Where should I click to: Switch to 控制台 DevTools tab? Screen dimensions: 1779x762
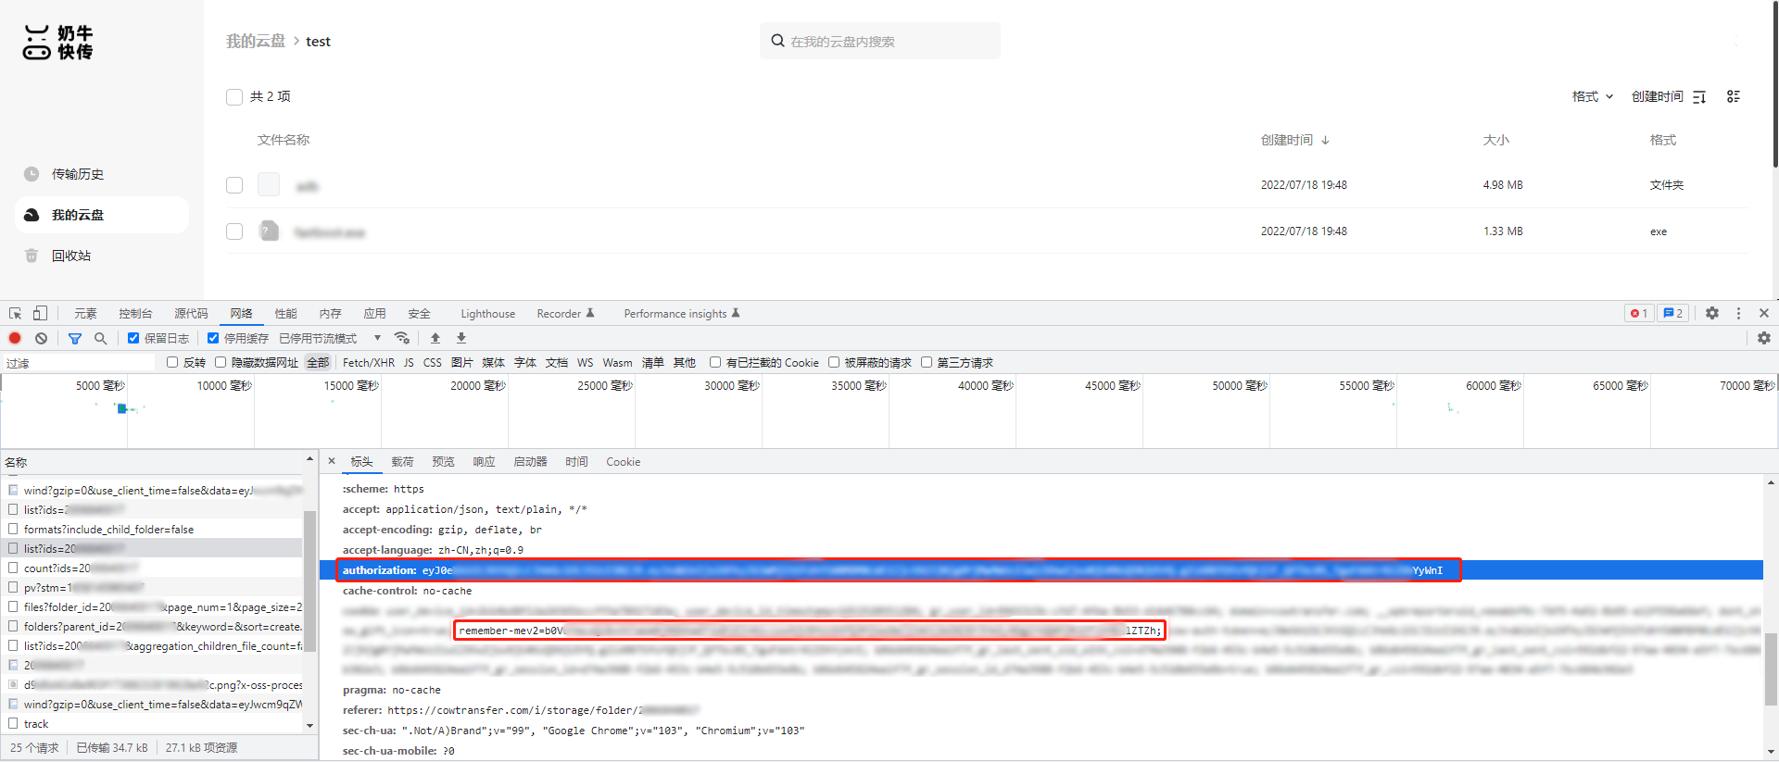click(135, 314)
